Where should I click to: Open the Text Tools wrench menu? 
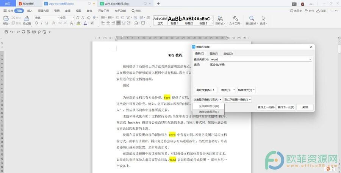235,20
